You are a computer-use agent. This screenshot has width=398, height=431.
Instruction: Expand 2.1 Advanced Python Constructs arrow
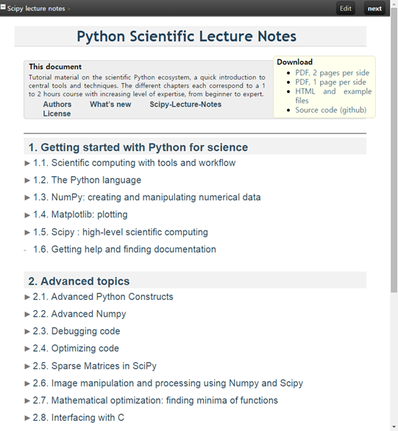(x=27, y=297)
